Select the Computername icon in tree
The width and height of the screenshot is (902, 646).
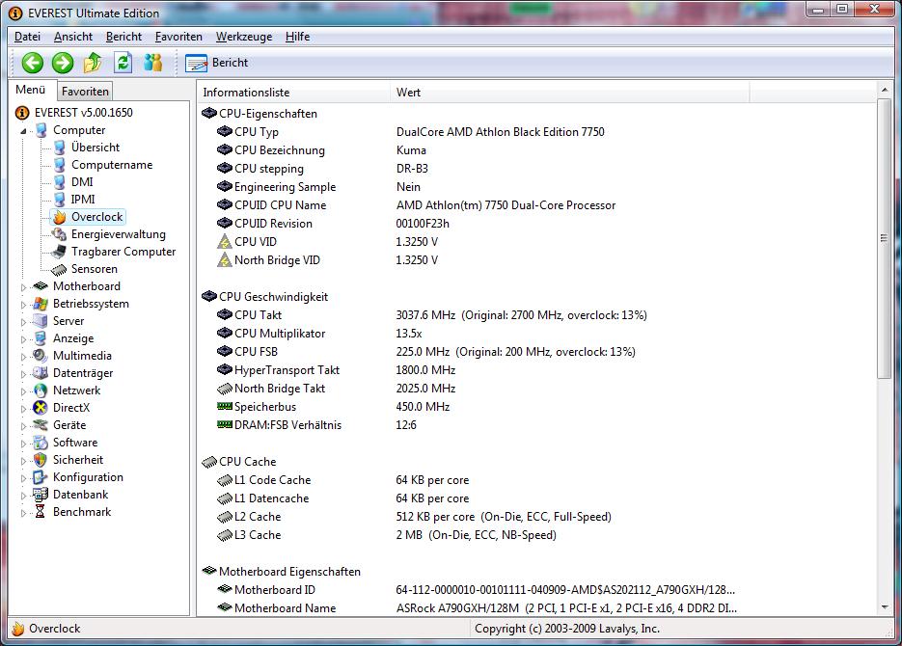click(60, 165)
